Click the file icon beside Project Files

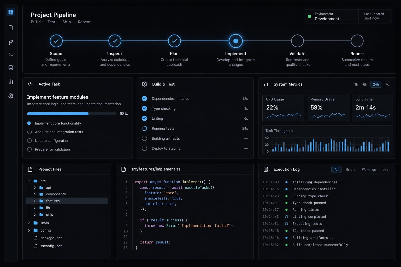click(30, 169)
